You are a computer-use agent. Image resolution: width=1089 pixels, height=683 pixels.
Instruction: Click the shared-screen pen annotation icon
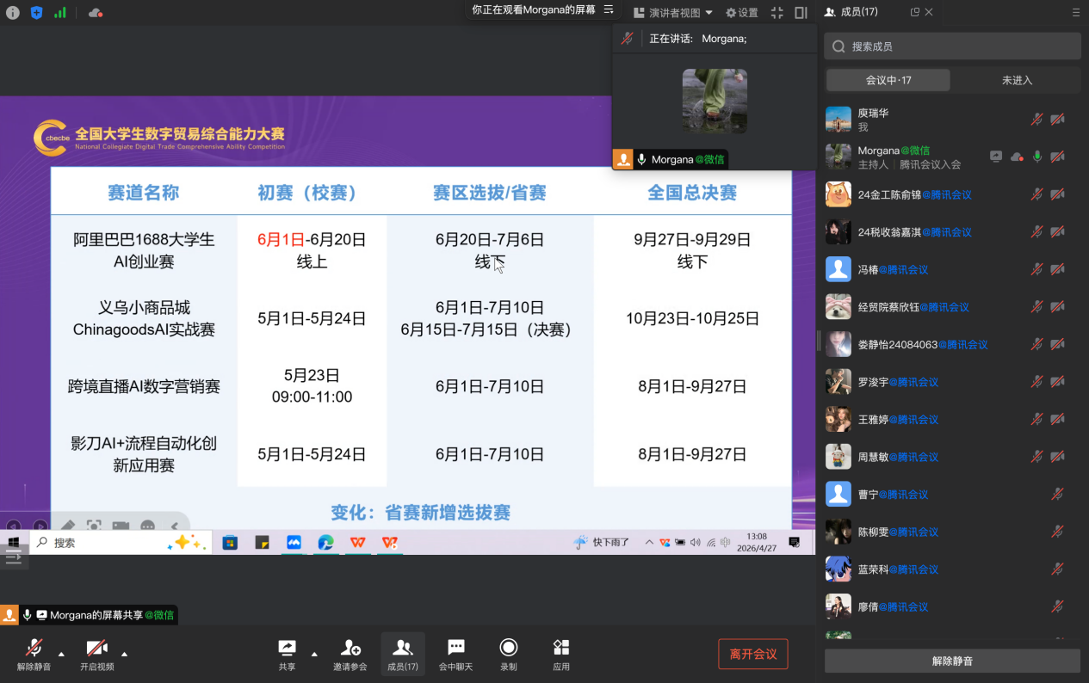(x=68, y=526)
